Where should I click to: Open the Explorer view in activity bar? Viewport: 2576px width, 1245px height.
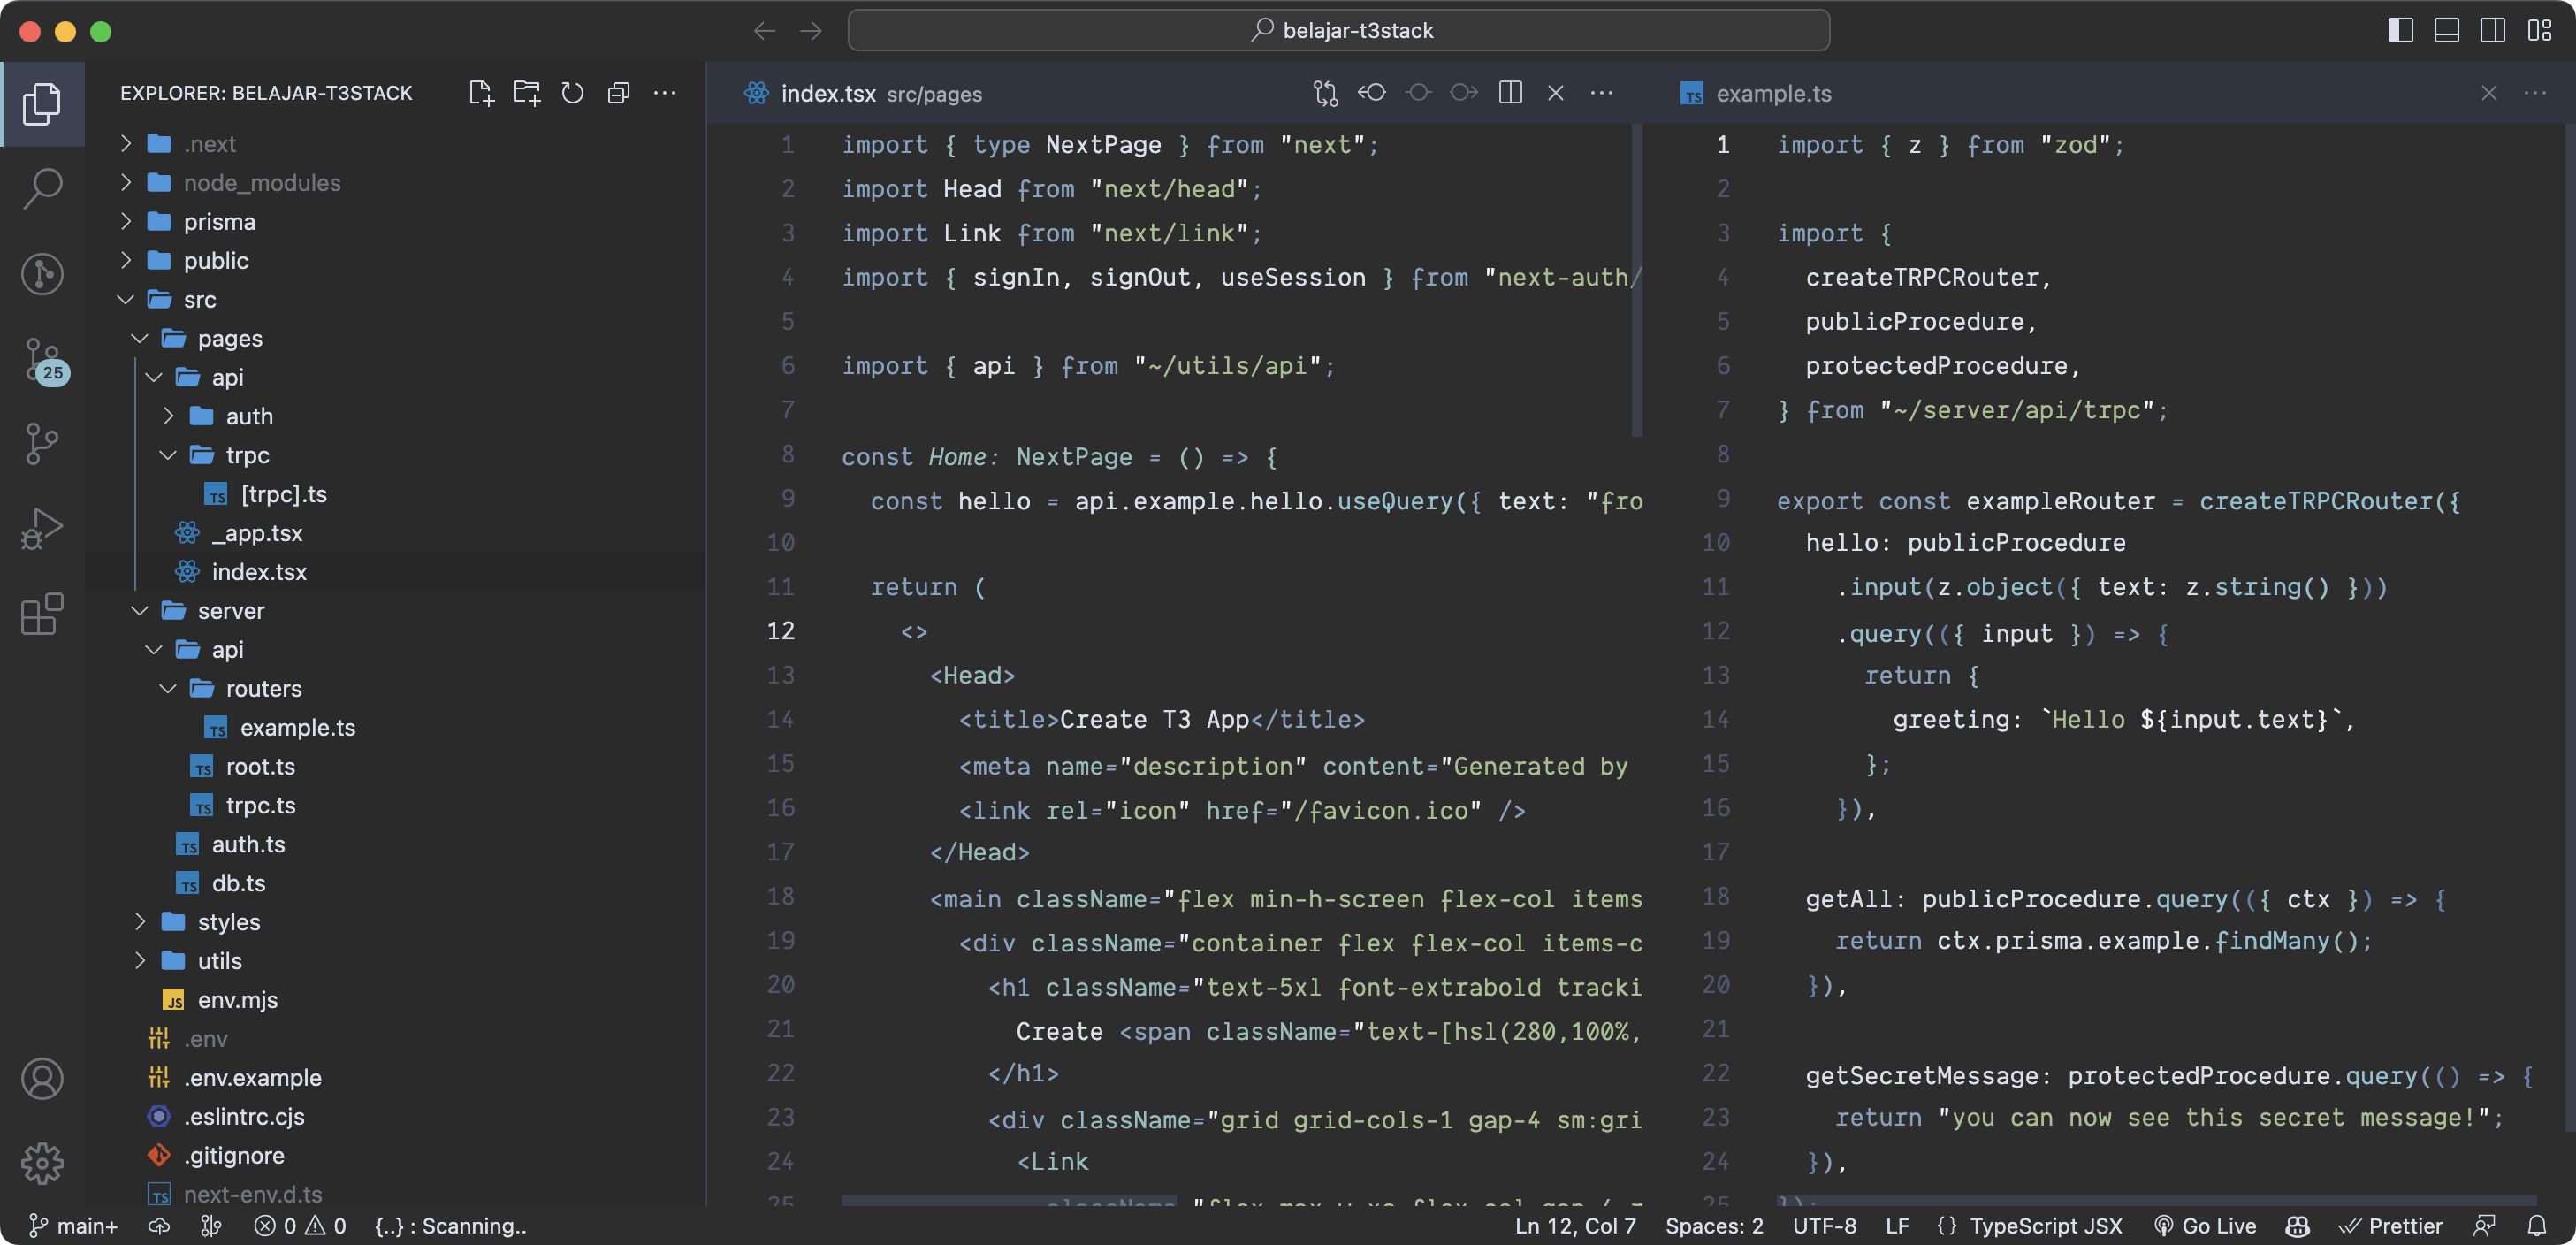click(x=42, y=104)
